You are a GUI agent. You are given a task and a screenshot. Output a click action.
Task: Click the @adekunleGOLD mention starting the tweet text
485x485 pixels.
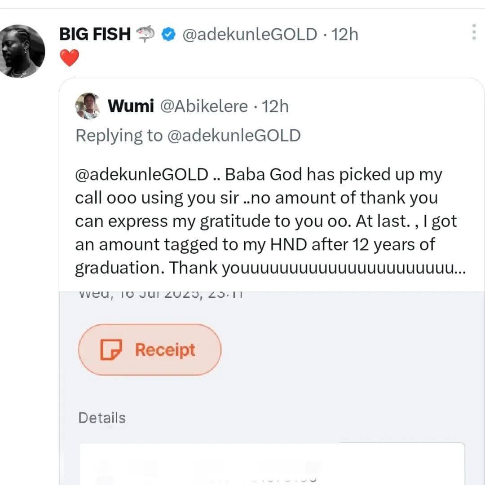tap(141, 175)
